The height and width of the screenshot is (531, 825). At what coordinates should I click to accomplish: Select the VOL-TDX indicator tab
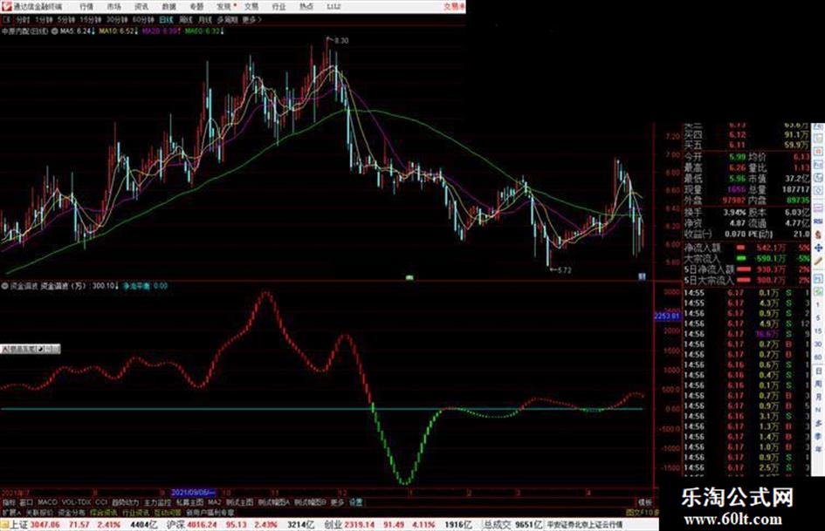pyautogui.click(x=76, y=502)
